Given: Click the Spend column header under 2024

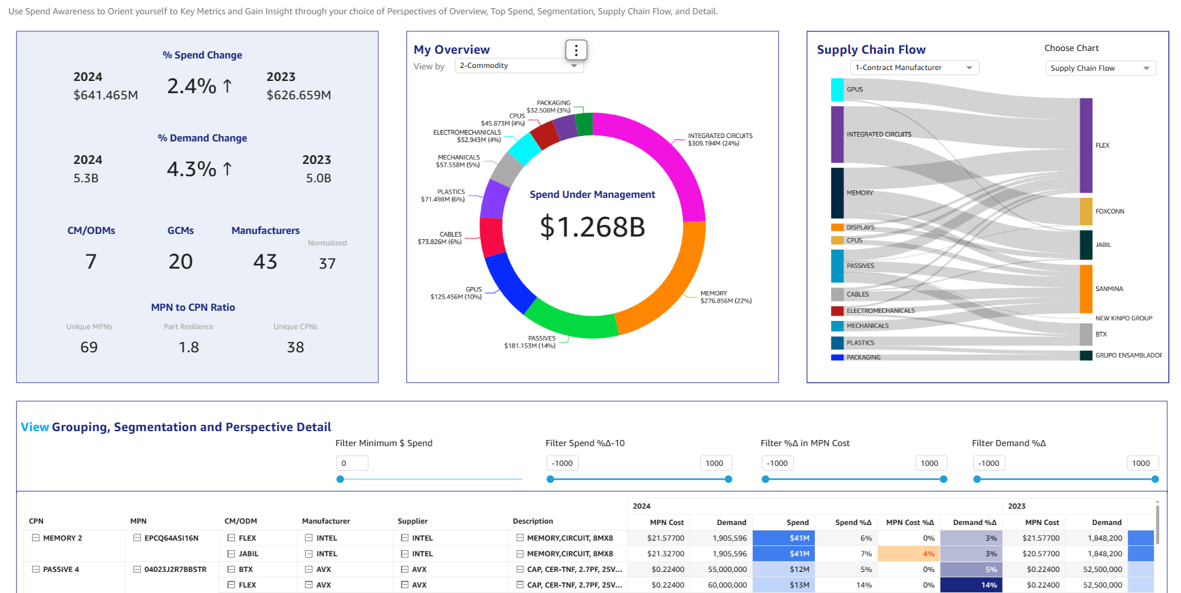Looking at the screenshot, I should click(797, 522).
